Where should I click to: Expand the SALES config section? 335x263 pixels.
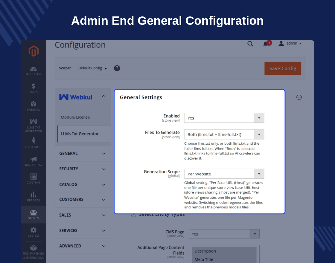click(83, 215)
